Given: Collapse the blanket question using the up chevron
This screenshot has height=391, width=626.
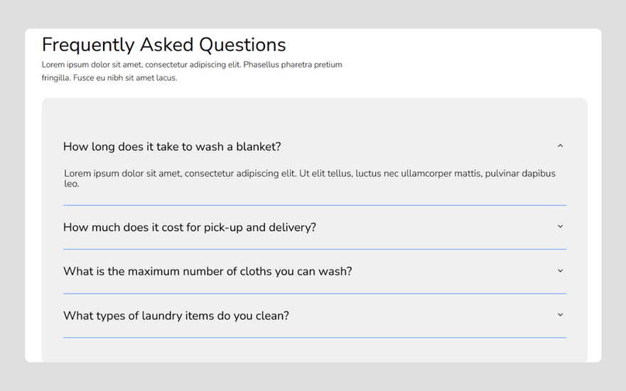Looking at the screenshot, I should pos(560,146).
